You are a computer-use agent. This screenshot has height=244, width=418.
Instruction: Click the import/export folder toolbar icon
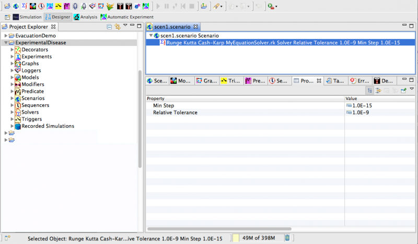pyautogui.click(x=204, y=6)
